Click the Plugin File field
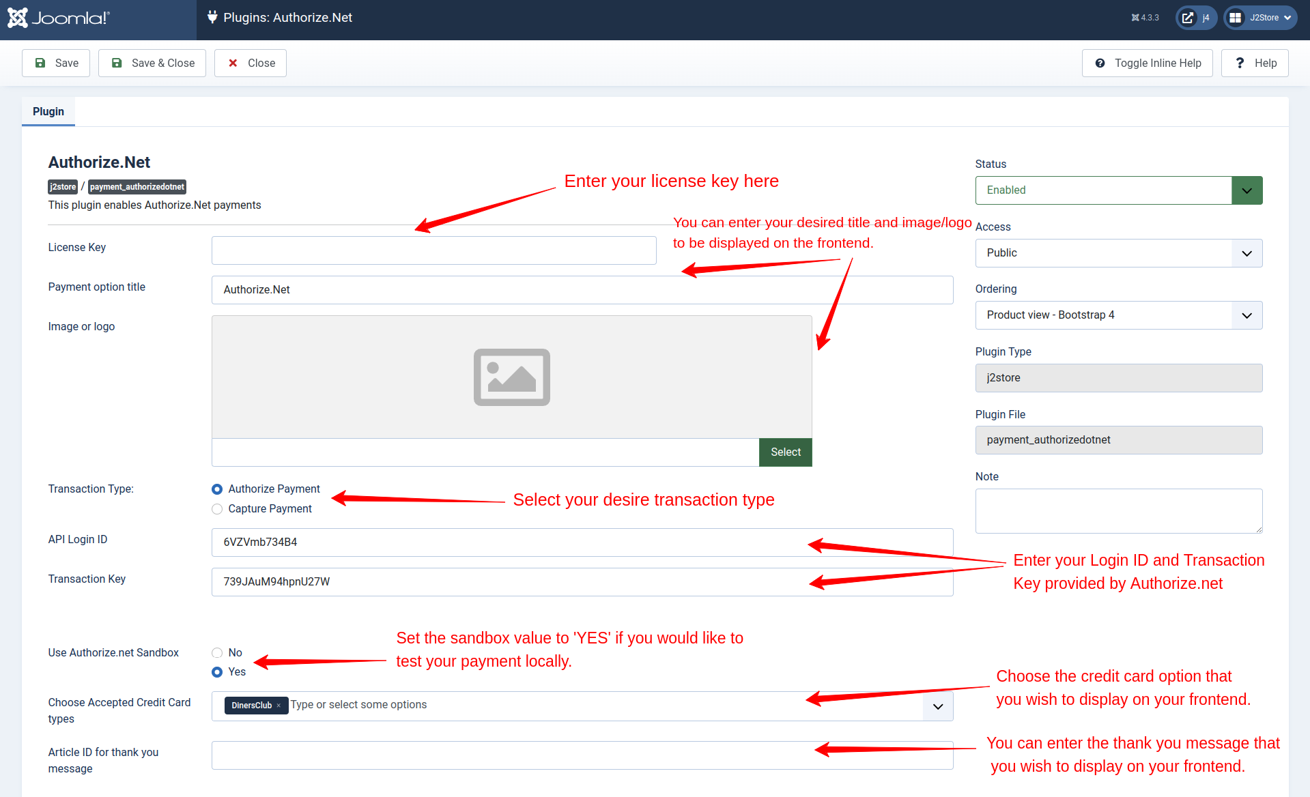1310x797 pixels. pos(1119,440)
